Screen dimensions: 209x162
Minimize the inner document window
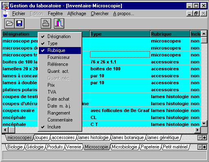pos(189,13)
